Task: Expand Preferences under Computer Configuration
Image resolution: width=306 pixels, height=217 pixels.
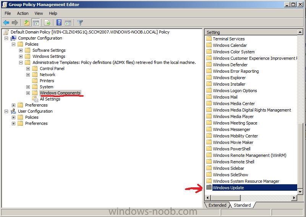Action: [x=13, y=105]
